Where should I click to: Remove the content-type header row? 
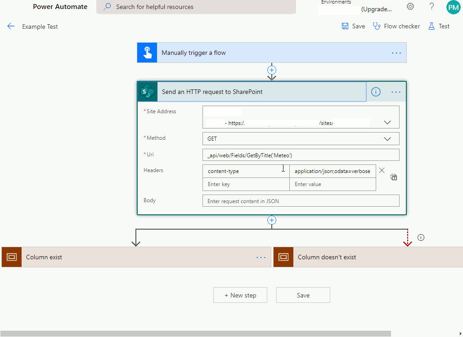pyautogui.click(x=382, y=170)
